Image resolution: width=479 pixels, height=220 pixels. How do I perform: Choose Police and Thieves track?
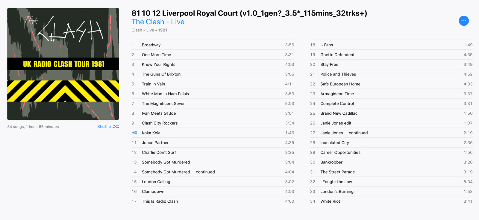[338, 74]
